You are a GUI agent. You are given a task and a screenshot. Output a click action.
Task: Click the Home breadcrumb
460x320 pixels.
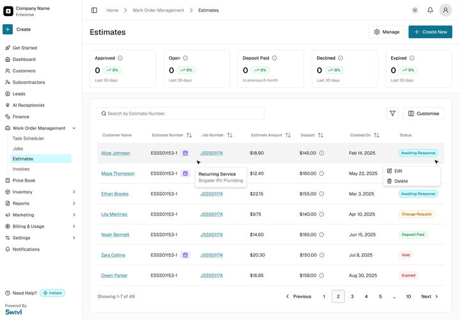112,10
